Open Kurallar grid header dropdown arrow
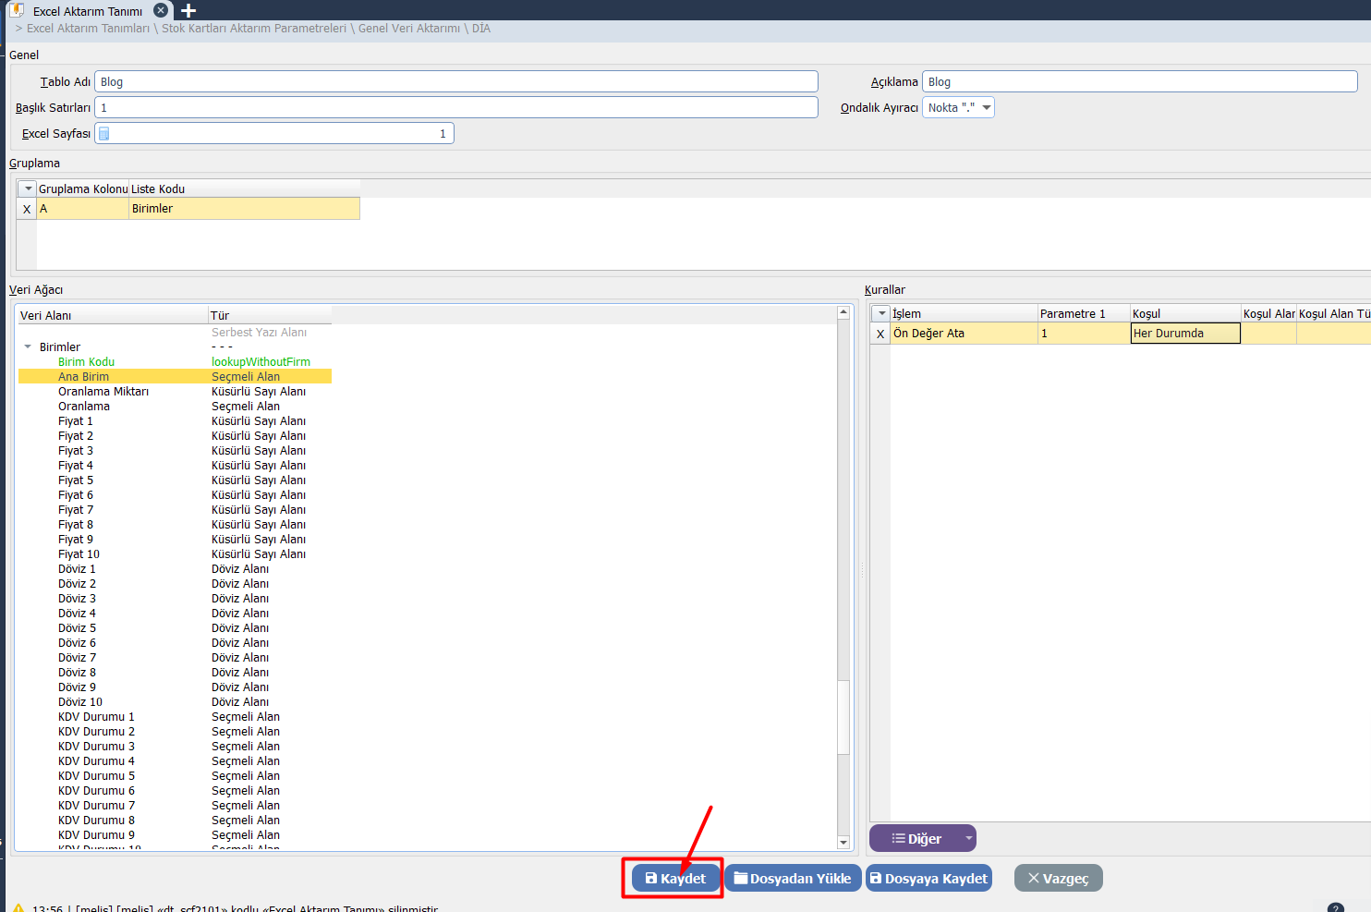 coord(881,314)
